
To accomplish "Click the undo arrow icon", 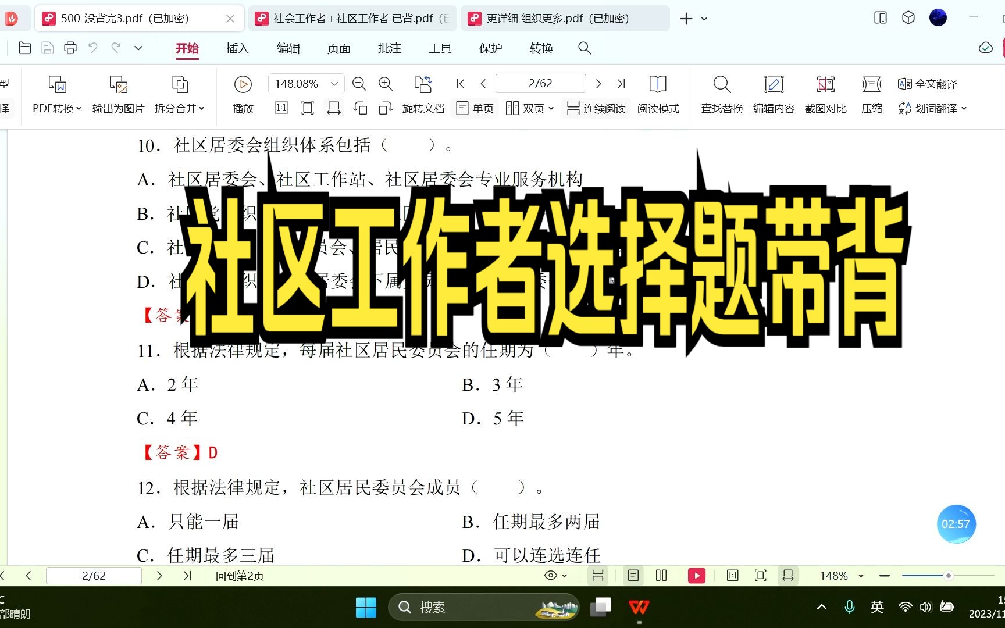I will tap(93, 48).
